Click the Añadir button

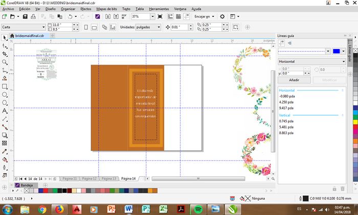click(294, 80)
